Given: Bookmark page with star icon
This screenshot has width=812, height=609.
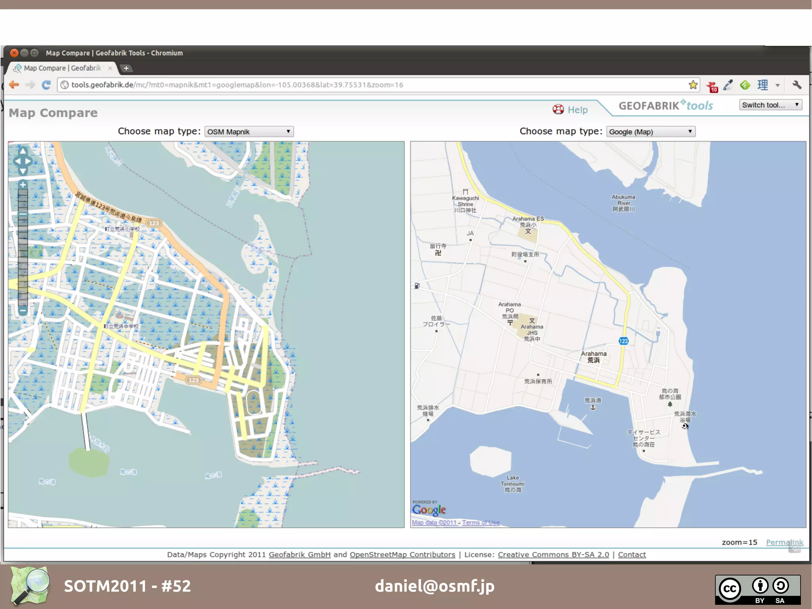Looking at the screenshot, I should pyautogui.click(x=693, y=85).
